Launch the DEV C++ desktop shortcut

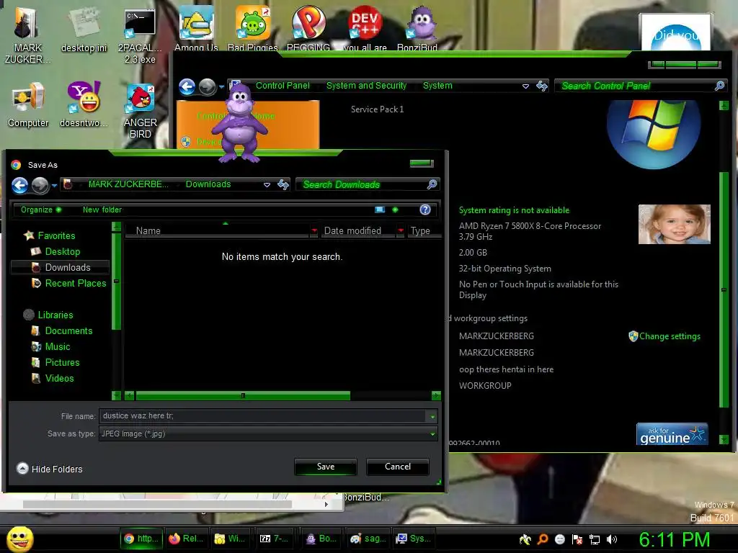point(365,29)
